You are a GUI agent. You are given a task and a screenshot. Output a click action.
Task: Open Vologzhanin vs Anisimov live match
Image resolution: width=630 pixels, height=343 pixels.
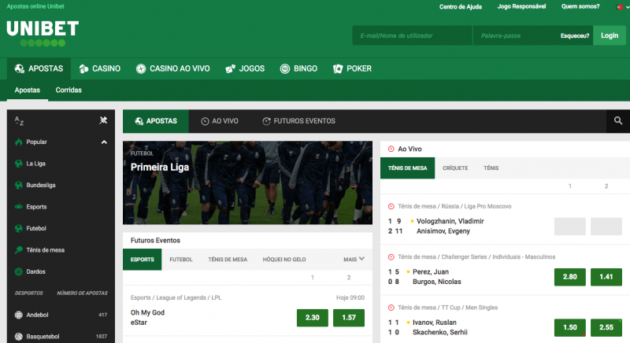[x=450, y=227]
